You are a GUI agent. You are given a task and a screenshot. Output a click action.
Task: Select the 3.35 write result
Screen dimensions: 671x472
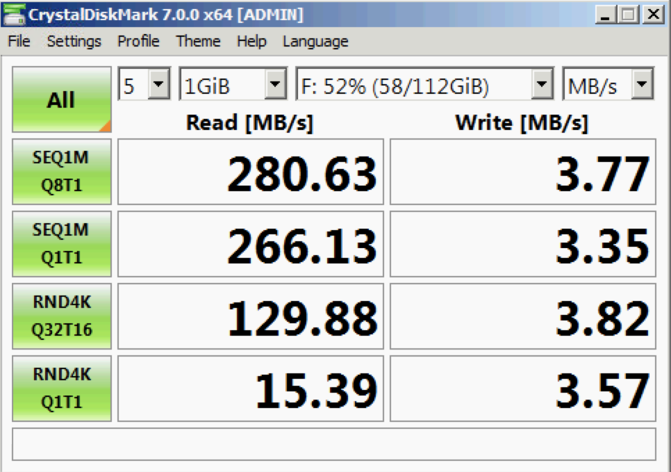(523, 244)
